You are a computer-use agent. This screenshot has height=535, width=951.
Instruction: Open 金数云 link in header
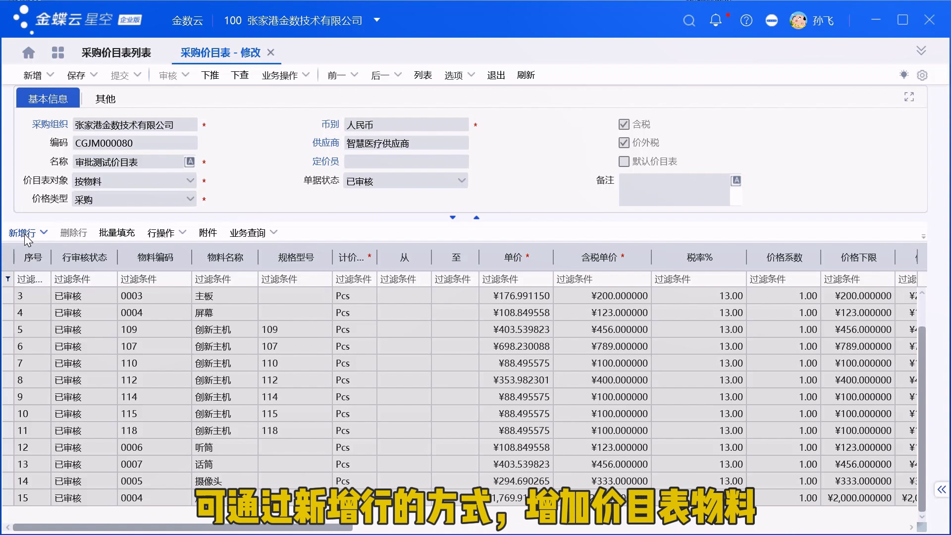pos(188,21)
